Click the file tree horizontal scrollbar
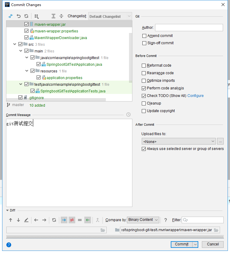230x253 pixels. point(56,100)
